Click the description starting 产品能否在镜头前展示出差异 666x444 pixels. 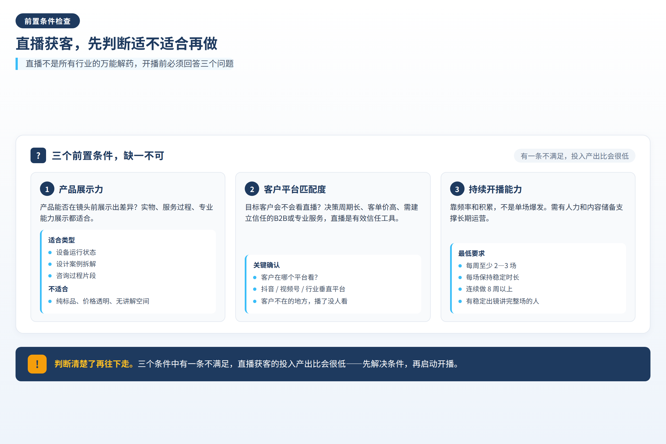[x=126, y=213]
